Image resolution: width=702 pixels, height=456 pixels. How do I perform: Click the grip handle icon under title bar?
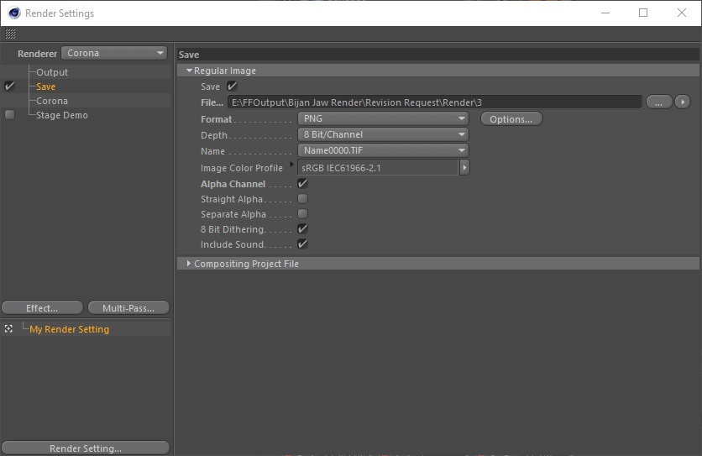[x=10, y=34]
